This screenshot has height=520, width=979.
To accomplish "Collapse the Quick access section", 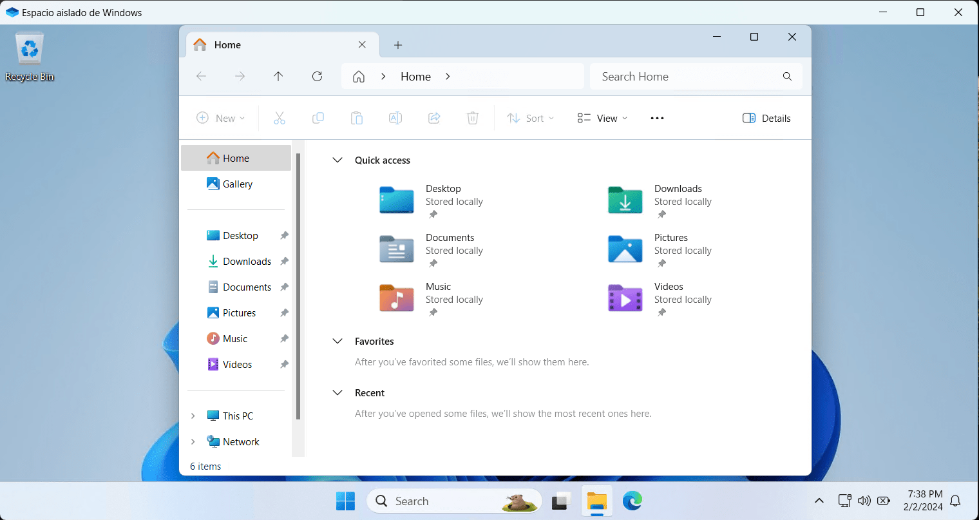I will 337,160.
